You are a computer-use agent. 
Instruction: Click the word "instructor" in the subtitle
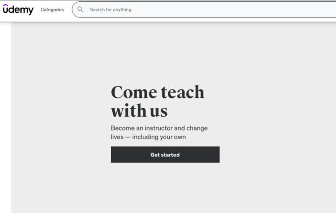tap(159, 128)
